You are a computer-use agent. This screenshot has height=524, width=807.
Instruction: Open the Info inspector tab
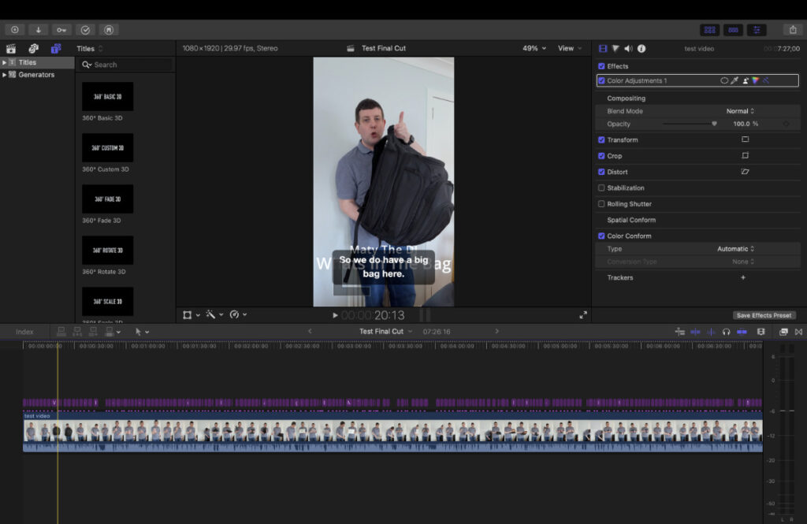642,48
